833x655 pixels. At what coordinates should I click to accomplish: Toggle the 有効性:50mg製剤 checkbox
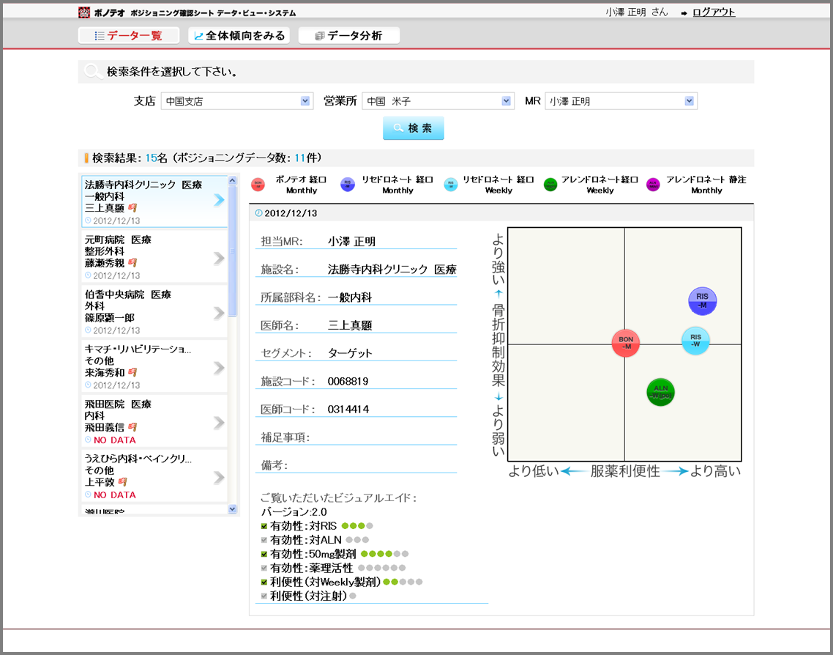click(264, 554)
